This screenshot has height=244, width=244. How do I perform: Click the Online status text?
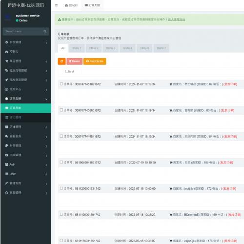click(x=23, y=20)
